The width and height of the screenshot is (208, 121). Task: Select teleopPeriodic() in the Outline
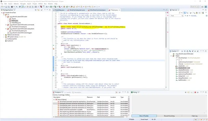click(x=184, y=78)
